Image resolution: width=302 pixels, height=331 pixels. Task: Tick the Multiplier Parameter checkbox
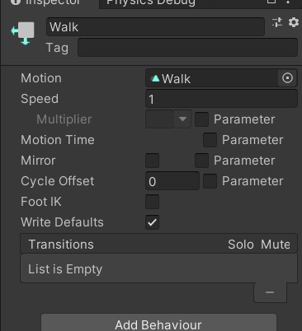point(201,119)
